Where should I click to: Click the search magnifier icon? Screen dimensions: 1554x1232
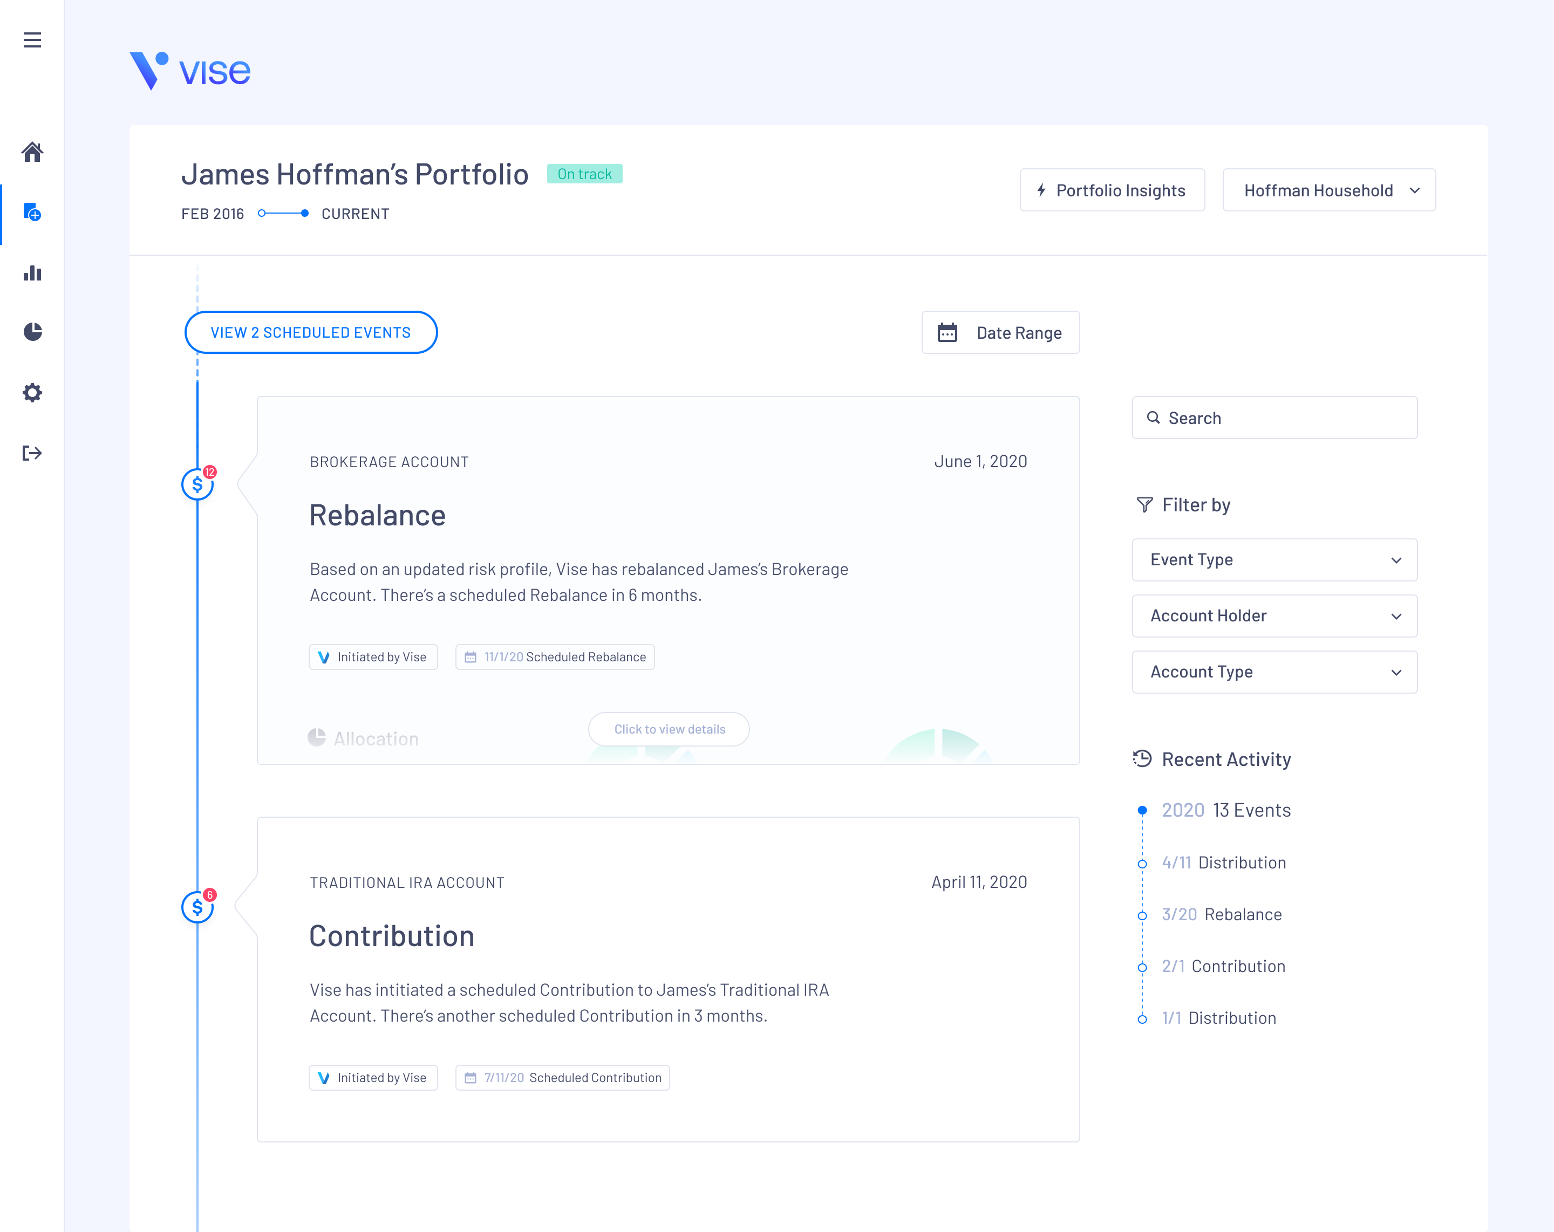tap(1153, 418)
